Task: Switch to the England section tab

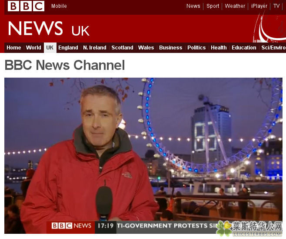Action: pyautogui.click(x=68, y=48)
